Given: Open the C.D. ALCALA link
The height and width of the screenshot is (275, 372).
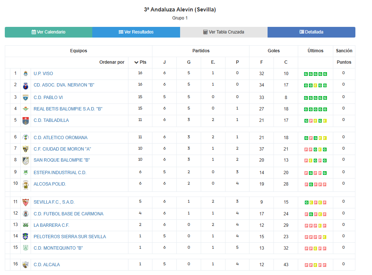Looking at the screenshot, I should [x=47, y=265].
